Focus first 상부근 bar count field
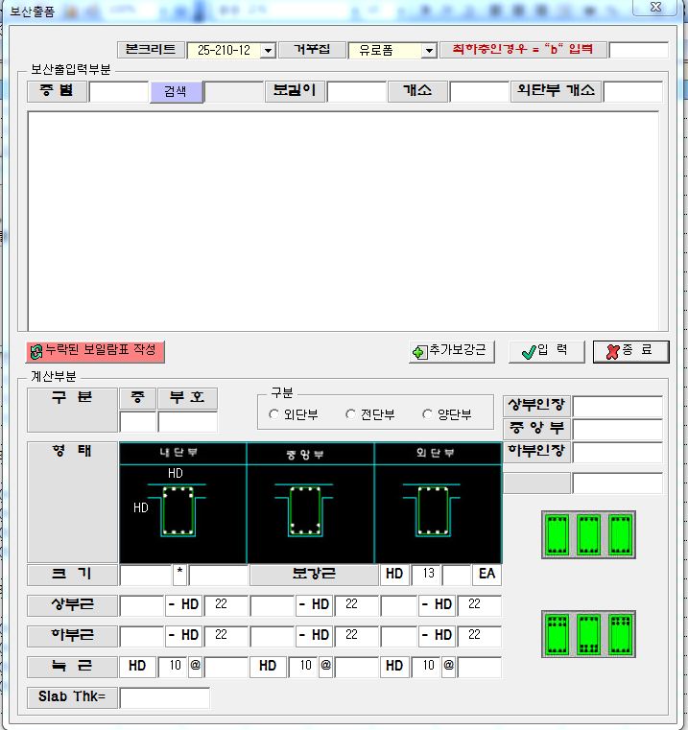The image size is (688, 730). 142,605
